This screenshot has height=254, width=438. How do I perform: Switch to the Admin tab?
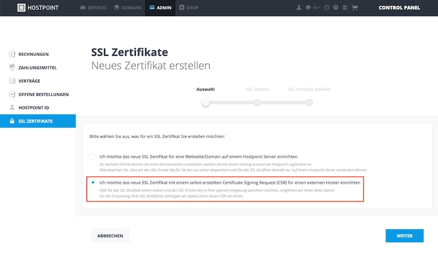point(160,8)
